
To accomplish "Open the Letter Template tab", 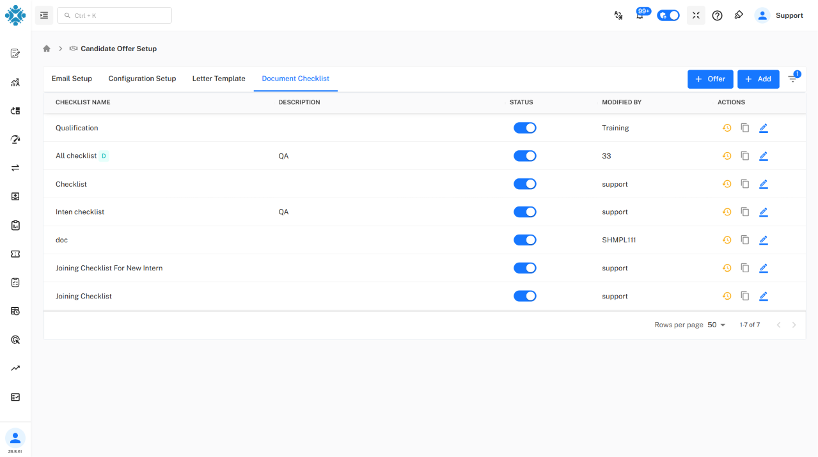I will 219,79.
